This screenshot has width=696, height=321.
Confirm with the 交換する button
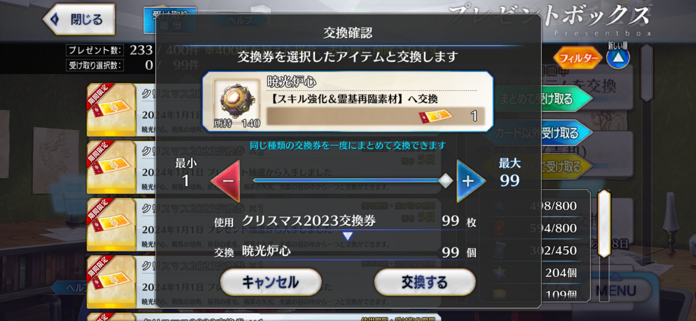(x=425, y=282)
